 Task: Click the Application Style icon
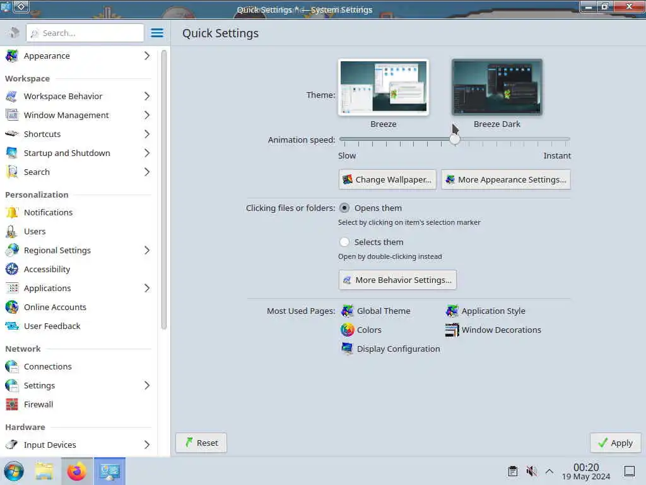(452, 311)
